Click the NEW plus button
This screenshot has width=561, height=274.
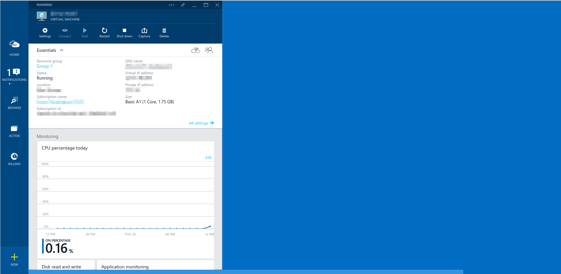pyautogui.click(x=14, y=259)
